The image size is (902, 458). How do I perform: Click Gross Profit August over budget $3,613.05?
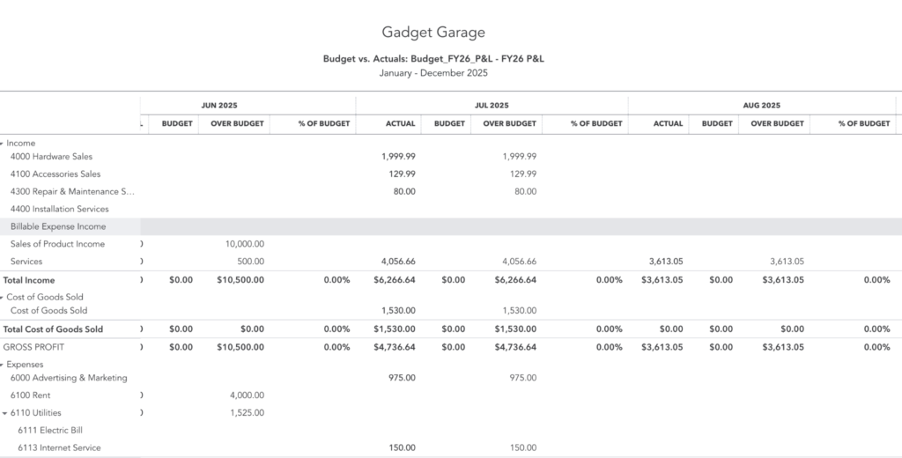click(x=783, y=347)
